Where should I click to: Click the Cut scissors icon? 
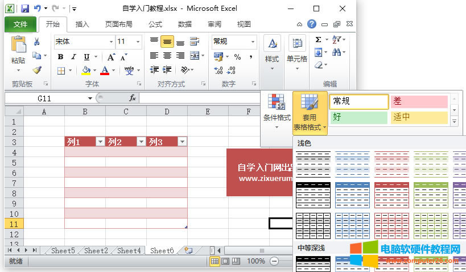[x=36, y=42]
